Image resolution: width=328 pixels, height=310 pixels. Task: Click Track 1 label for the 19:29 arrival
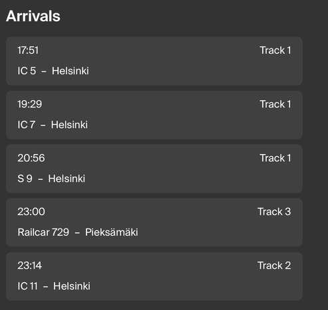point(275,104)
